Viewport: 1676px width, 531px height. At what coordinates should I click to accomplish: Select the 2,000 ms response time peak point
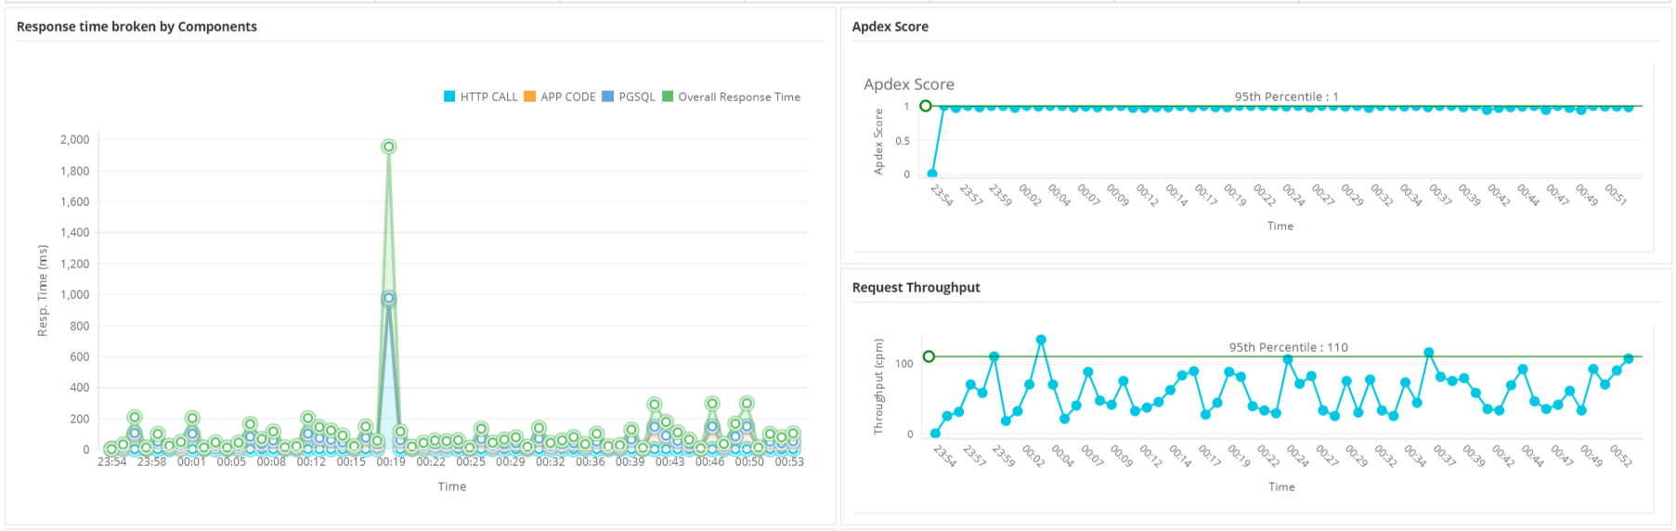click(x=389, y=147)
